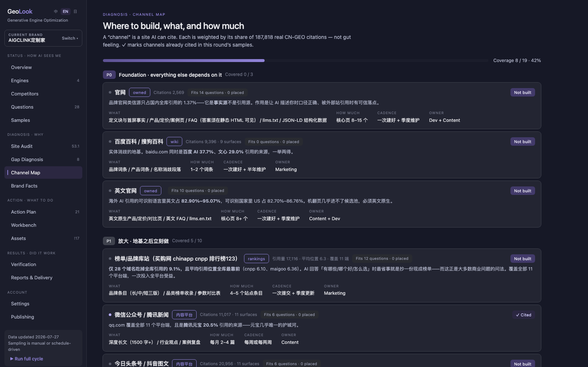Click "Content + Dev" owner value
Viewport: 588px width, 367px height.
click(x=325, y=219)
